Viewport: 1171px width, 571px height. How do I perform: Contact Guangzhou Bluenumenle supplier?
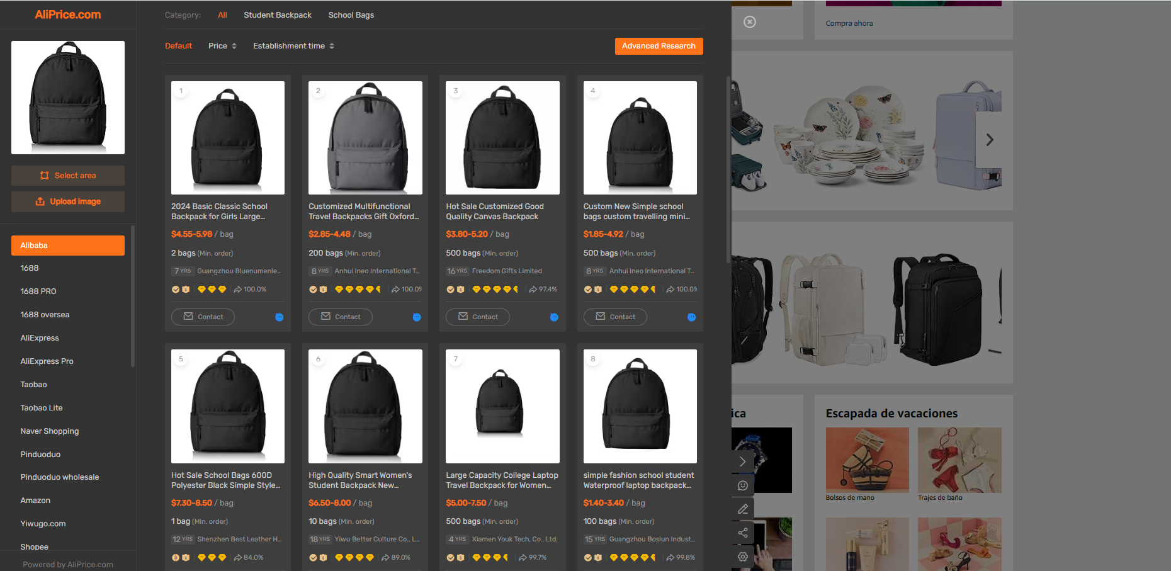pyautogui.click(x=203, y=317)
